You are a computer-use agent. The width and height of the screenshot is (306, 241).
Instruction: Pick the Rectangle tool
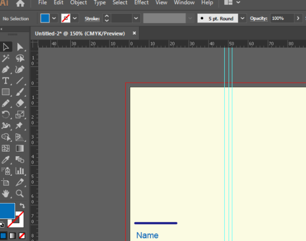coord(6,92)
